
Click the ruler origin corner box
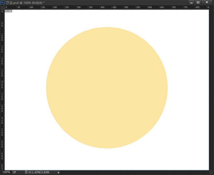click(x=3, y=7)
